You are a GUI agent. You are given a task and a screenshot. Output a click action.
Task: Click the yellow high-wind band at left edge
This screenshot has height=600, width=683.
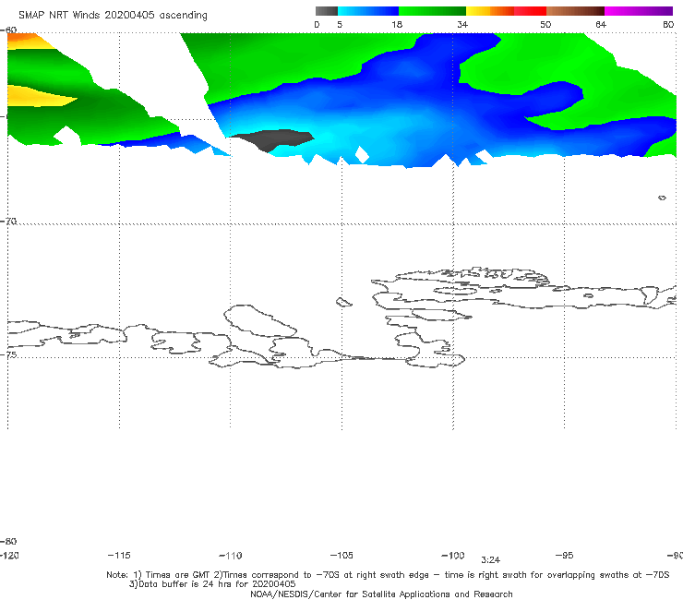37,96
